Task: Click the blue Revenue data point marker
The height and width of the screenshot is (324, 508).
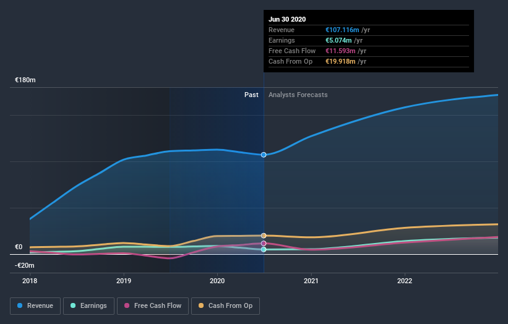Action: pyautogui.click(x=264, y=155)
